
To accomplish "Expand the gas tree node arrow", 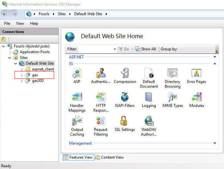I will point(22,75).
